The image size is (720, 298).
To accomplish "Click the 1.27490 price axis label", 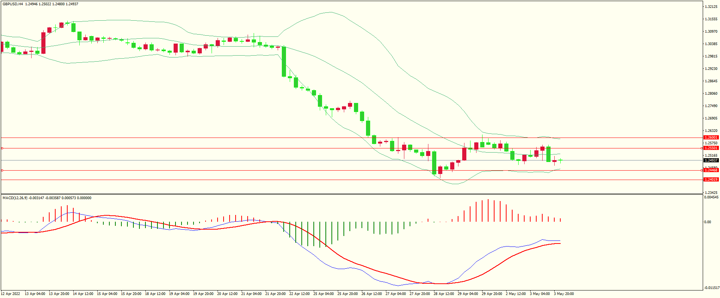I will 711,106.
